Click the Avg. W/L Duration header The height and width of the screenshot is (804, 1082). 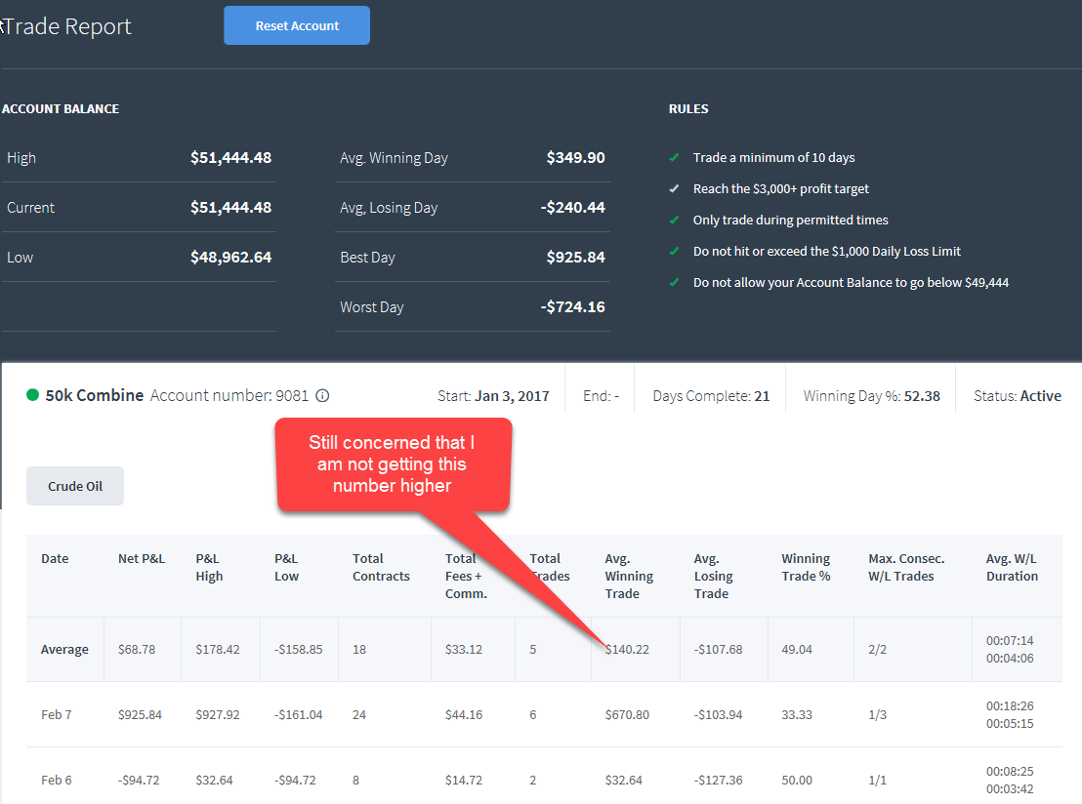(x=1012, y=568)
